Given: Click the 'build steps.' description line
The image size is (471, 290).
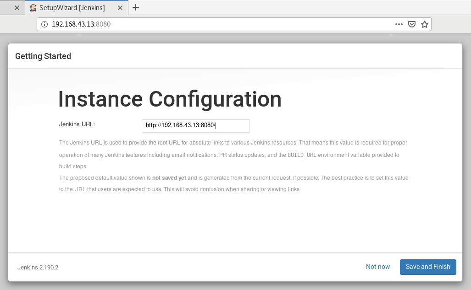Looking at the screenshot, I should point(73,166).
